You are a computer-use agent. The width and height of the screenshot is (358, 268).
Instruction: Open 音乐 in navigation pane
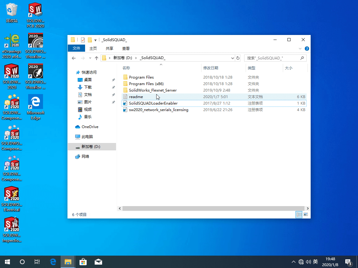pos(85,117)
